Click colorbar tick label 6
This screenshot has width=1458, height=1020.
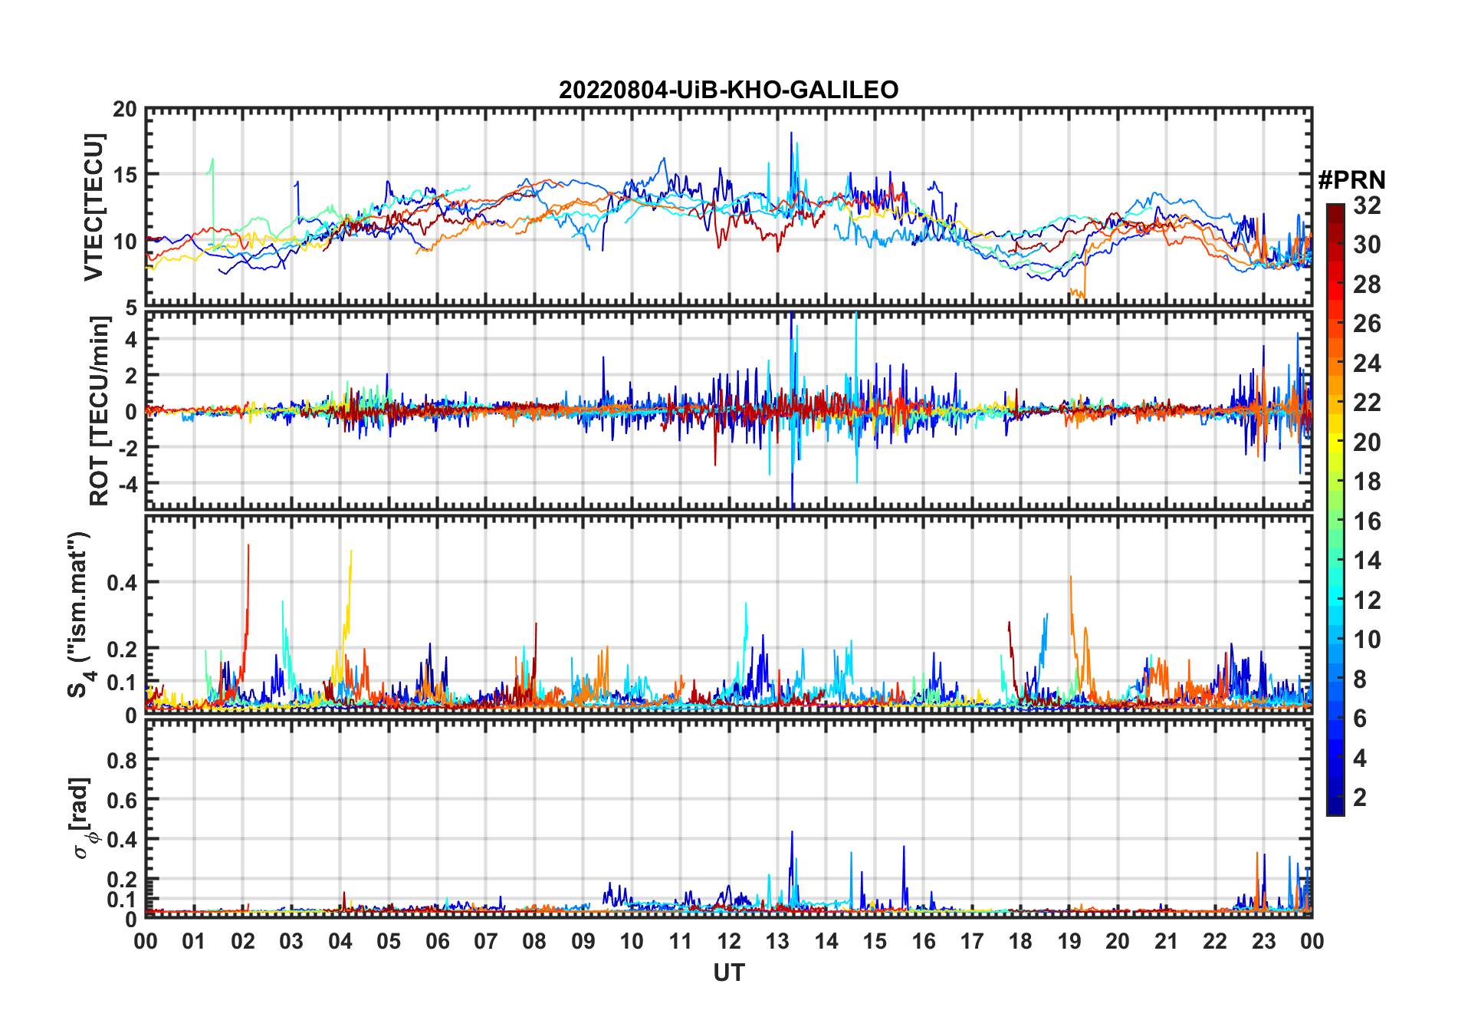click(1360, 719)
